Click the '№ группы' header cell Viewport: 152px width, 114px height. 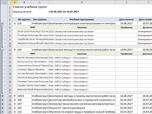(x=24, y=19)
